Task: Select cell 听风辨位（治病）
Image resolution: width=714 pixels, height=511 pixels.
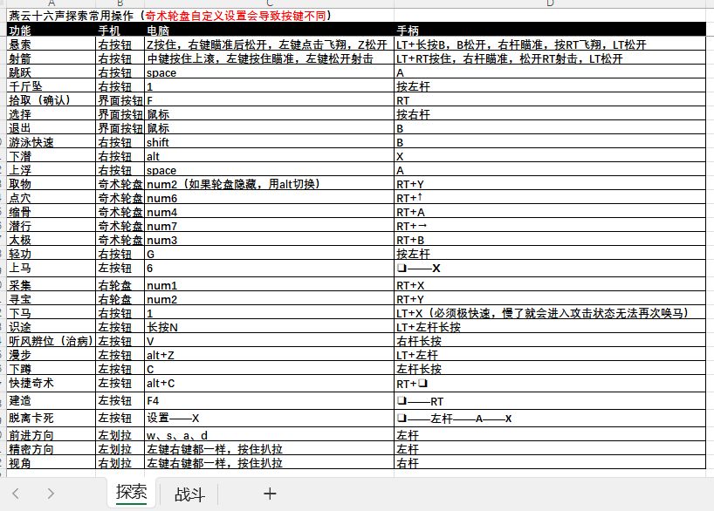Action: click(x=51, y=341)
